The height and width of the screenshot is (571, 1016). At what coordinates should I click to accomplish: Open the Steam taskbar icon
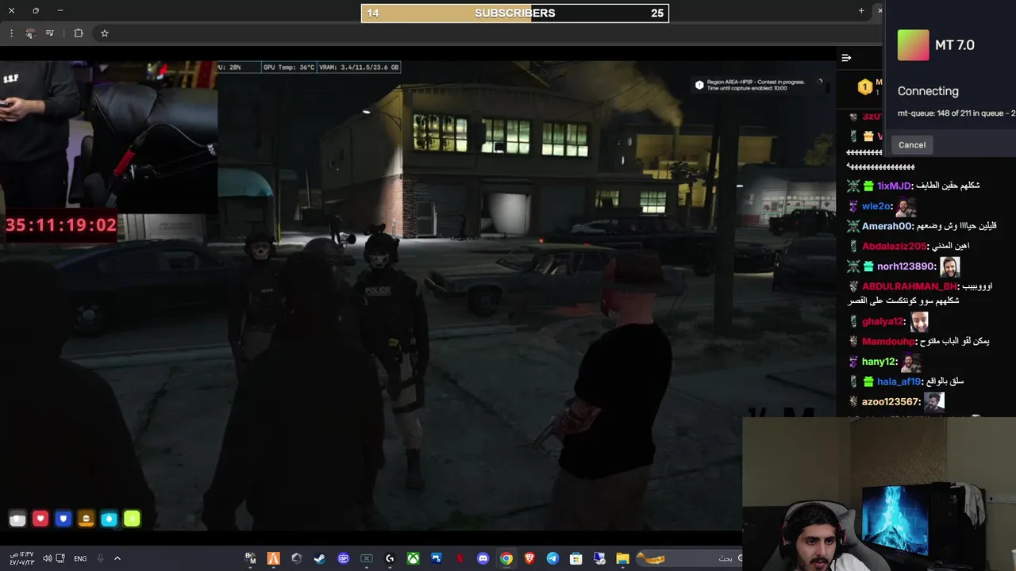pyautogui.click(x=319, y=558)
